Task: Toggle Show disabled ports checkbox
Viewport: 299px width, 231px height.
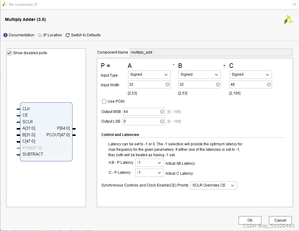Action: coord(9,53)
